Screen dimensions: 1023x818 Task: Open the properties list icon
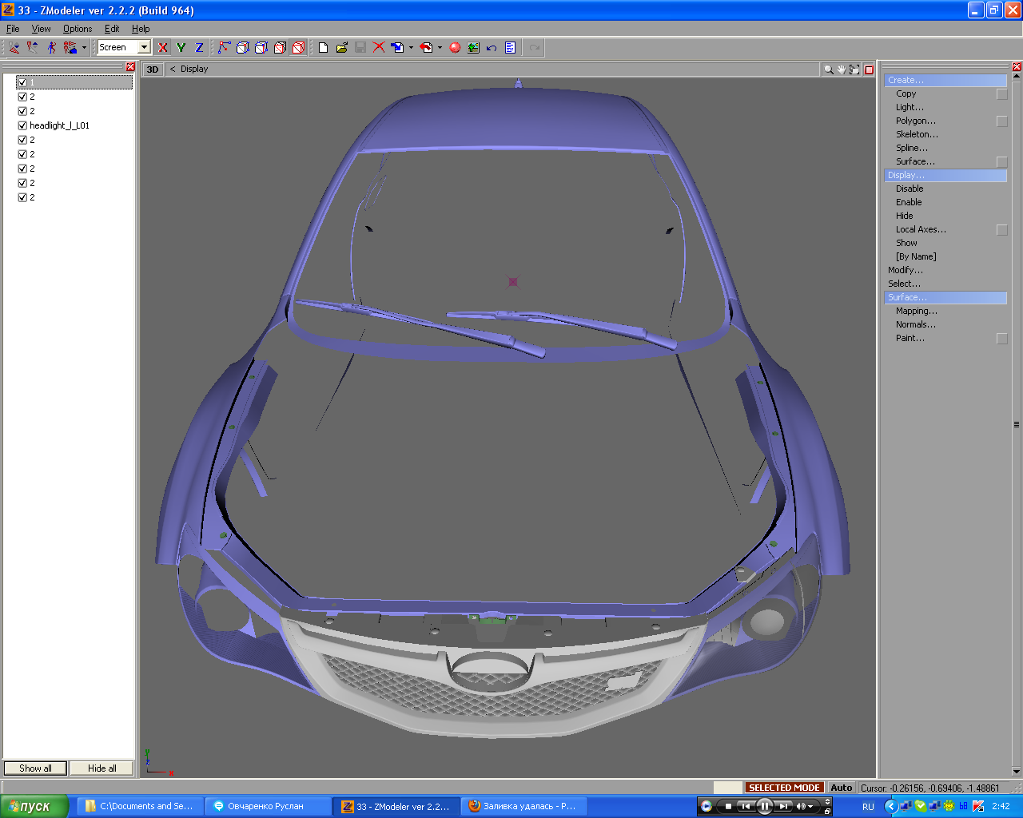510,48
